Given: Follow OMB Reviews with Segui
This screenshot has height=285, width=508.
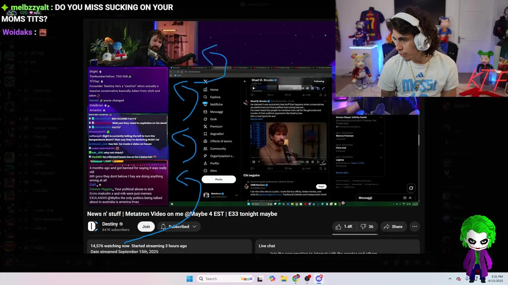Looking at the screenshot, I should (321, 186).
